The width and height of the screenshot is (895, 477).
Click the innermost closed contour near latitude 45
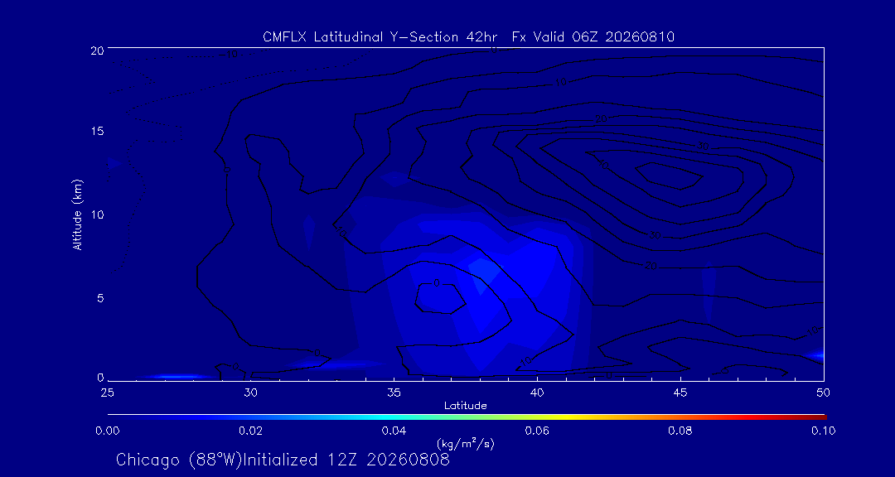(669, 176)
